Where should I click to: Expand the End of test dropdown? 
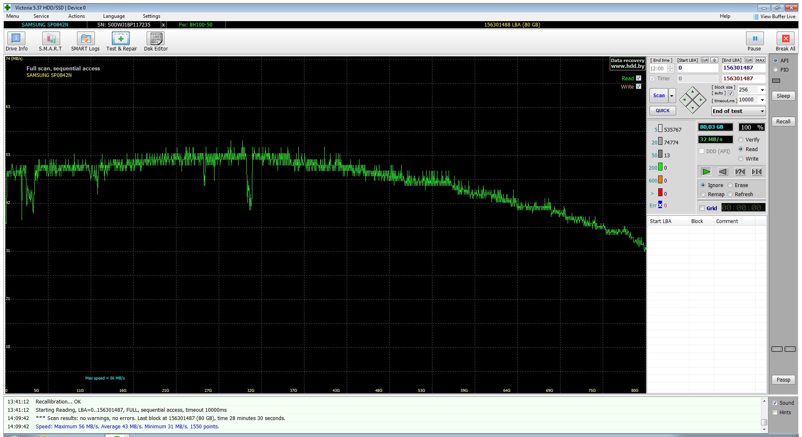tap(739, 111)
